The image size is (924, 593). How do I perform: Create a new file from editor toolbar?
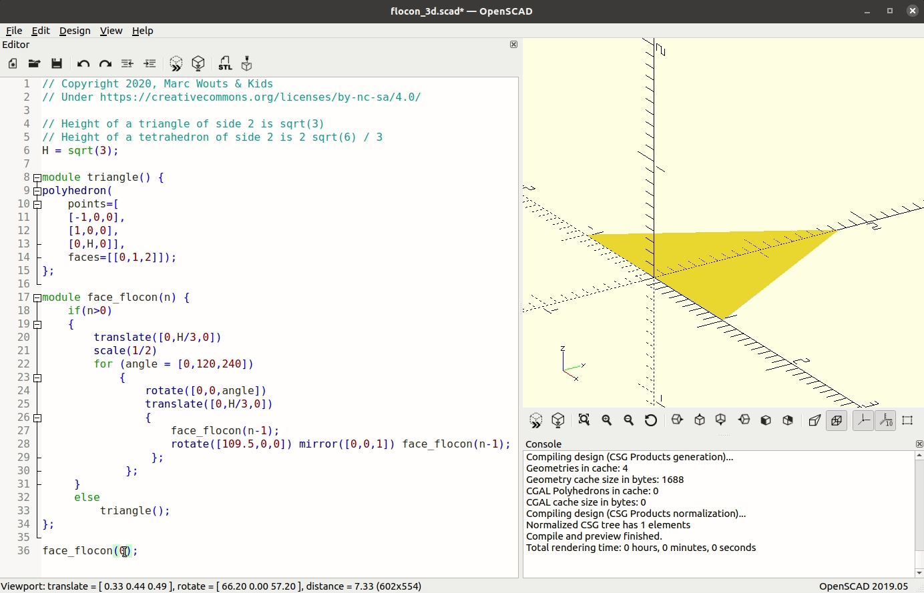pyautogui.click(x=13, y=63)
